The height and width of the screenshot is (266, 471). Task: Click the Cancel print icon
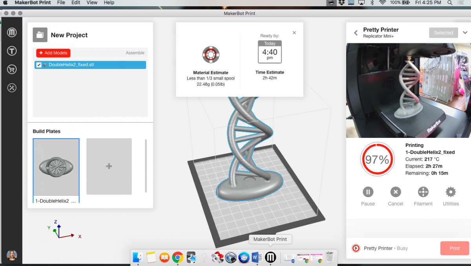pos(396,192)
